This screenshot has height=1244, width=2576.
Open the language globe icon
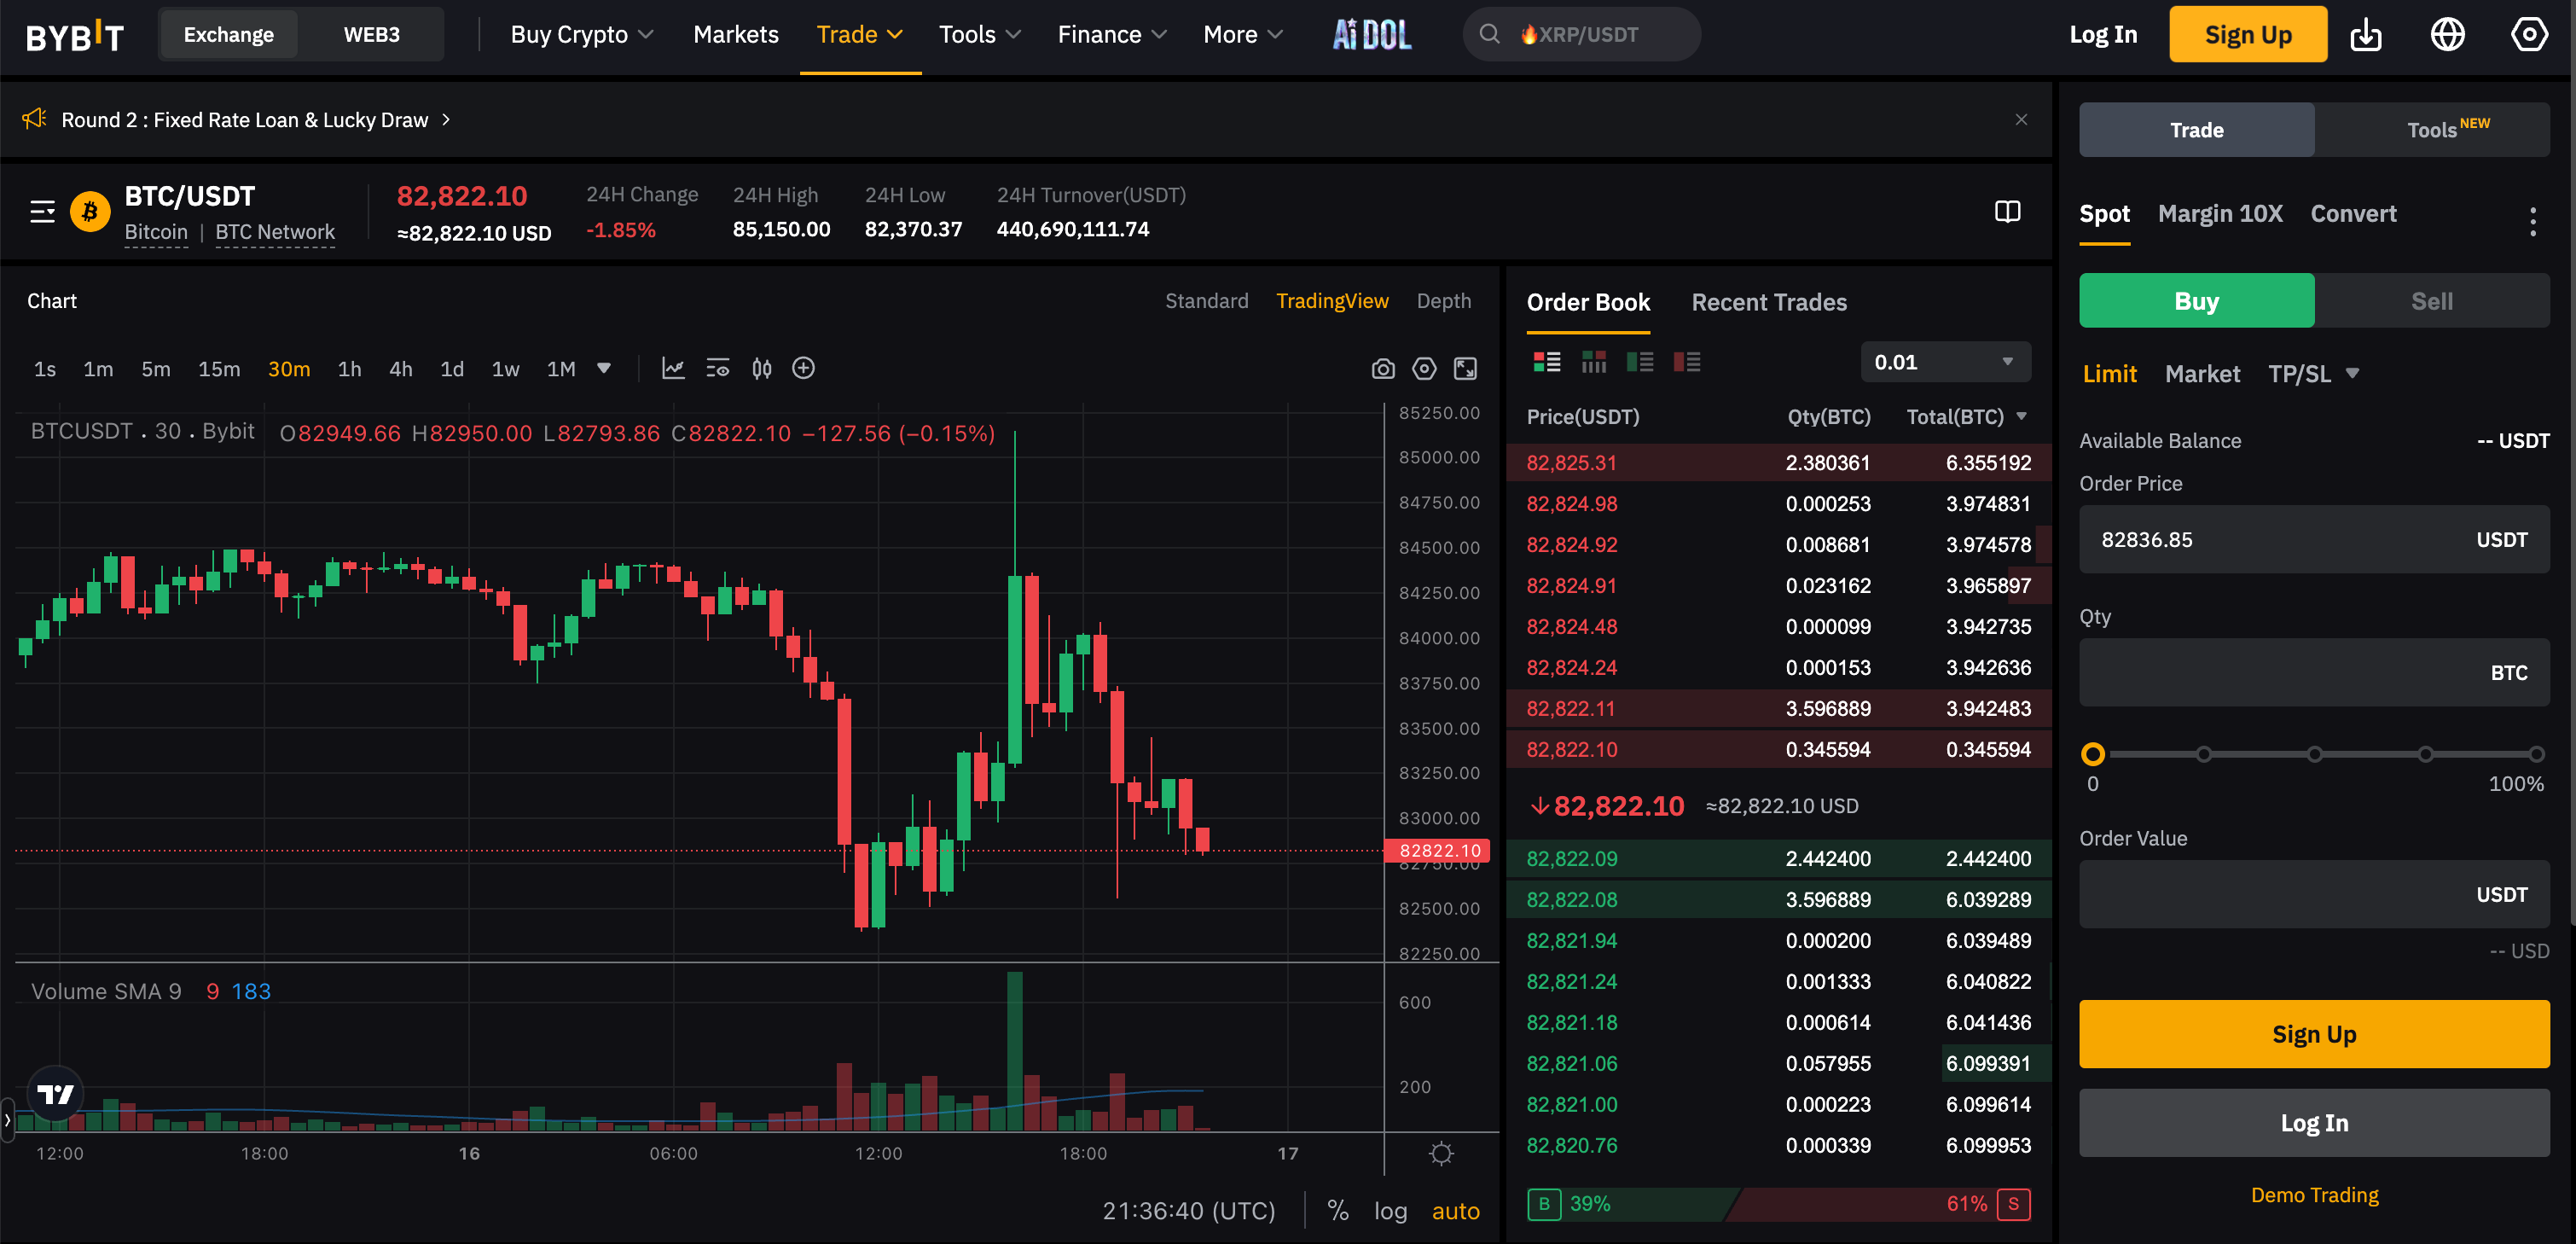tap(2447, 35)
